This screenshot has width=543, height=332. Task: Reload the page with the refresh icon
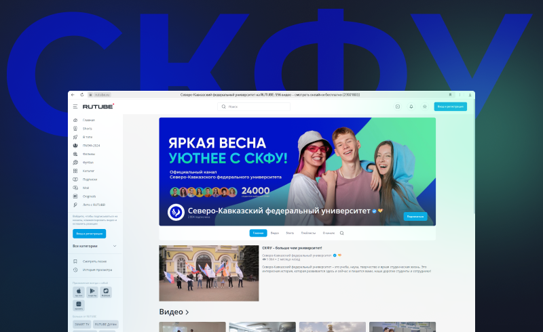pyautogui.click(x=81, y=95)
